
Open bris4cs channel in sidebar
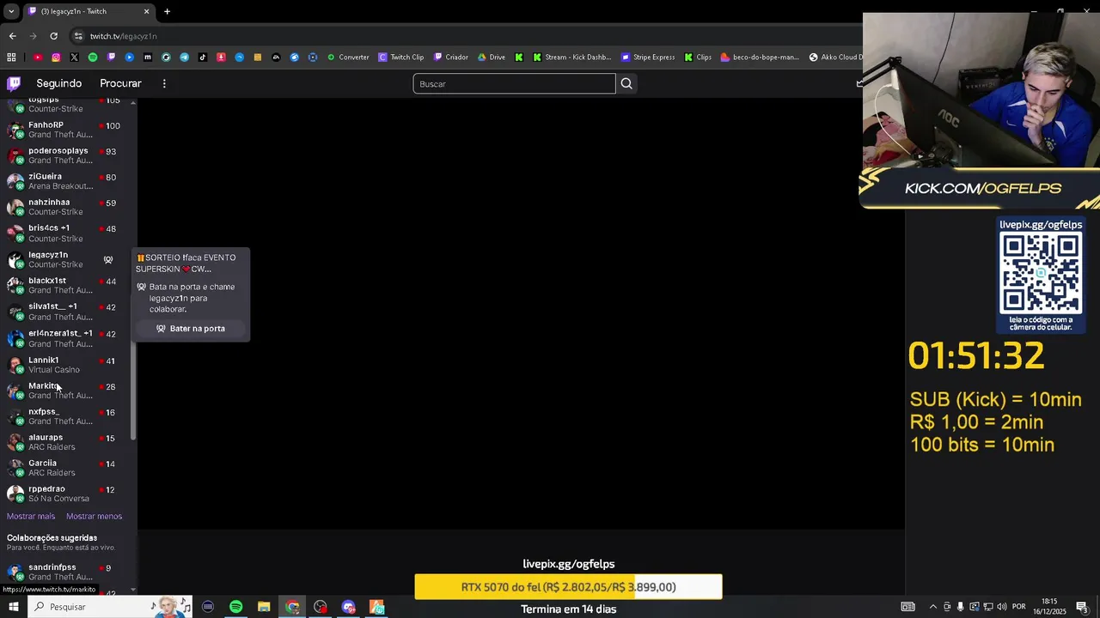click(67, 233)
